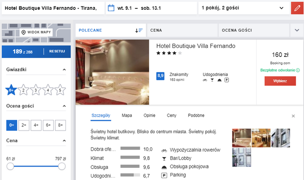Expand more sorting options chevron
The image size is (304, 180).
pyautogui.click(x=297, y=30)
